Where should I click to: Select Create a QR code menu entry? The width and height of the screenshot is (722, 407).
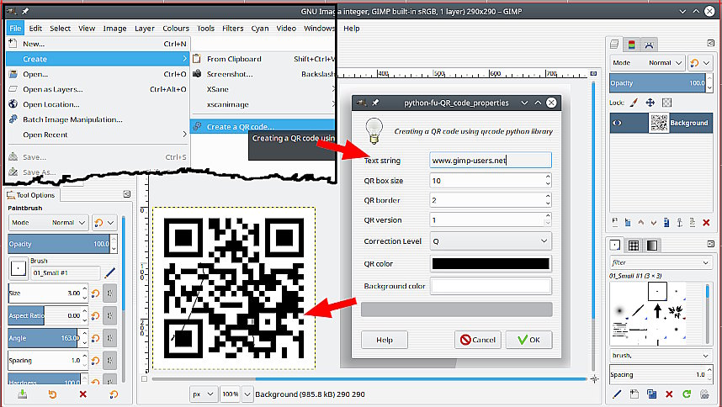click(263, 126)
